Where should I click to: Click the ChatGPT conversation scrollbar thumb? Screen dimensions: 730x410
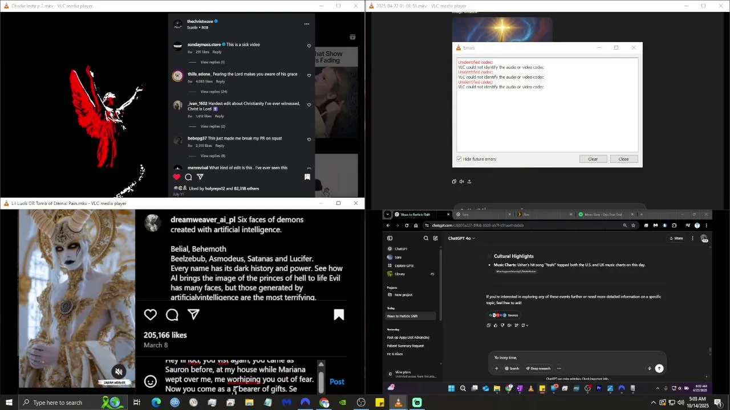point(710,351)
